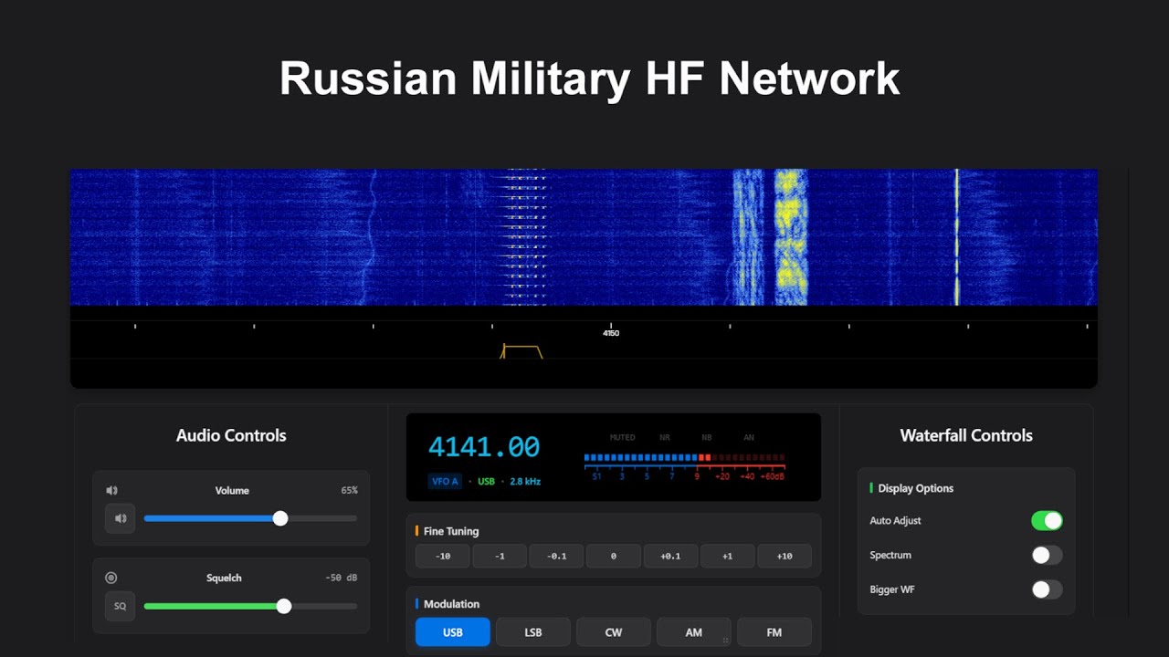Click the VFO A indicator
1169x657 pixels.
[x=445, y=481]
